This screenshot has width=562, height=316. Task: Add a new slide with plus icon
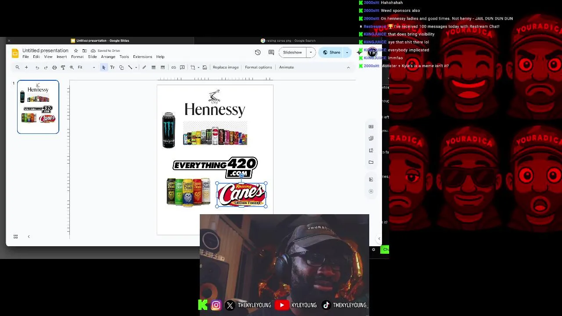tap(26, 67)
